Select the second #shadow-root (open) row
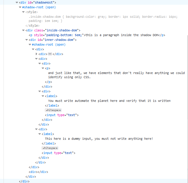The height and width of the screenshot is (183, 188). coord(49,44)
